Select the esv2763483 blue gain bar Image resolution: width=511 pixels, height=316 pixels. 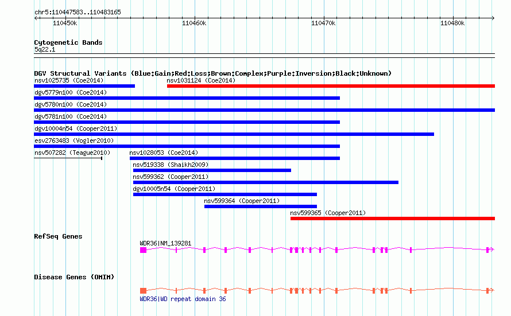pyautogui.click(x=187, y=146)
